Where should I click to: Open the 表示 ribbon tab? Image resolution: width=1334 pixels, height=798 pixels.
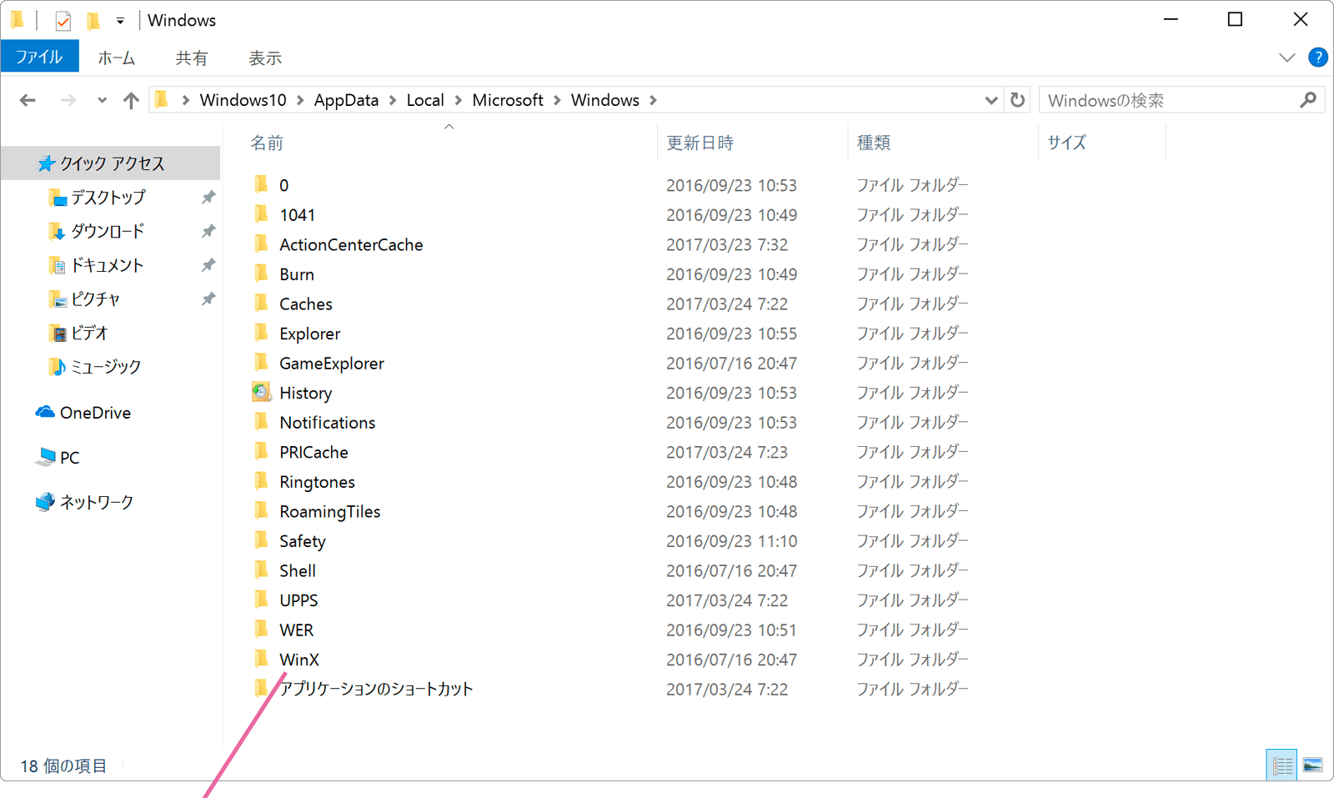(x=265, y=58)
